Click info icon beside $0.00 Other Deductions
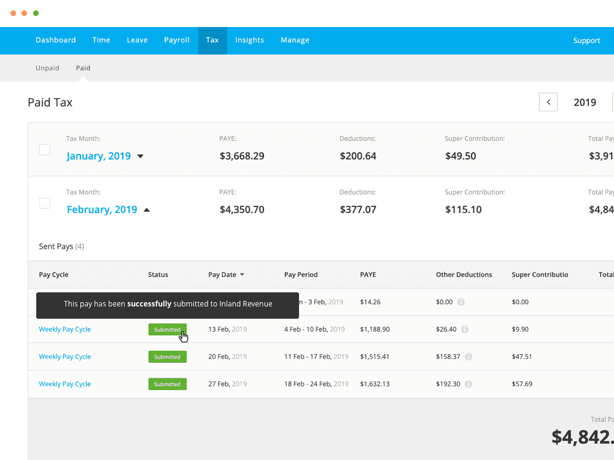This screenshot has height=460, width=614. tap(460, 302)
